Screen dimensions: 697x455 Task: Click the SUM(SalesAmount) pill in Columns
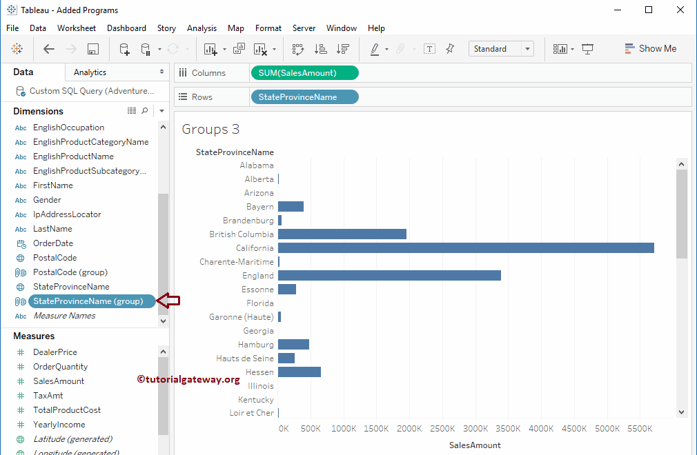coord(304,73)
